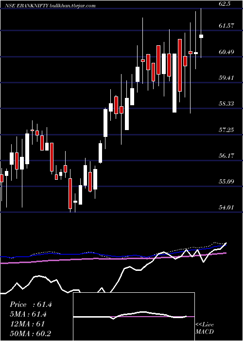Click the 62.5 price axis label
The image size is (243, 341).
tap(226, 4)
